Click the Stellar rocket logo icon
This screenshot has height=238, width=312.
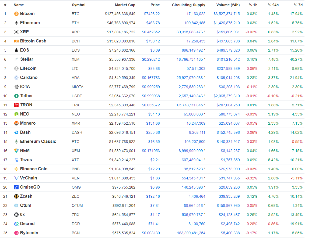pyautogui.click(x=16, y=59)
